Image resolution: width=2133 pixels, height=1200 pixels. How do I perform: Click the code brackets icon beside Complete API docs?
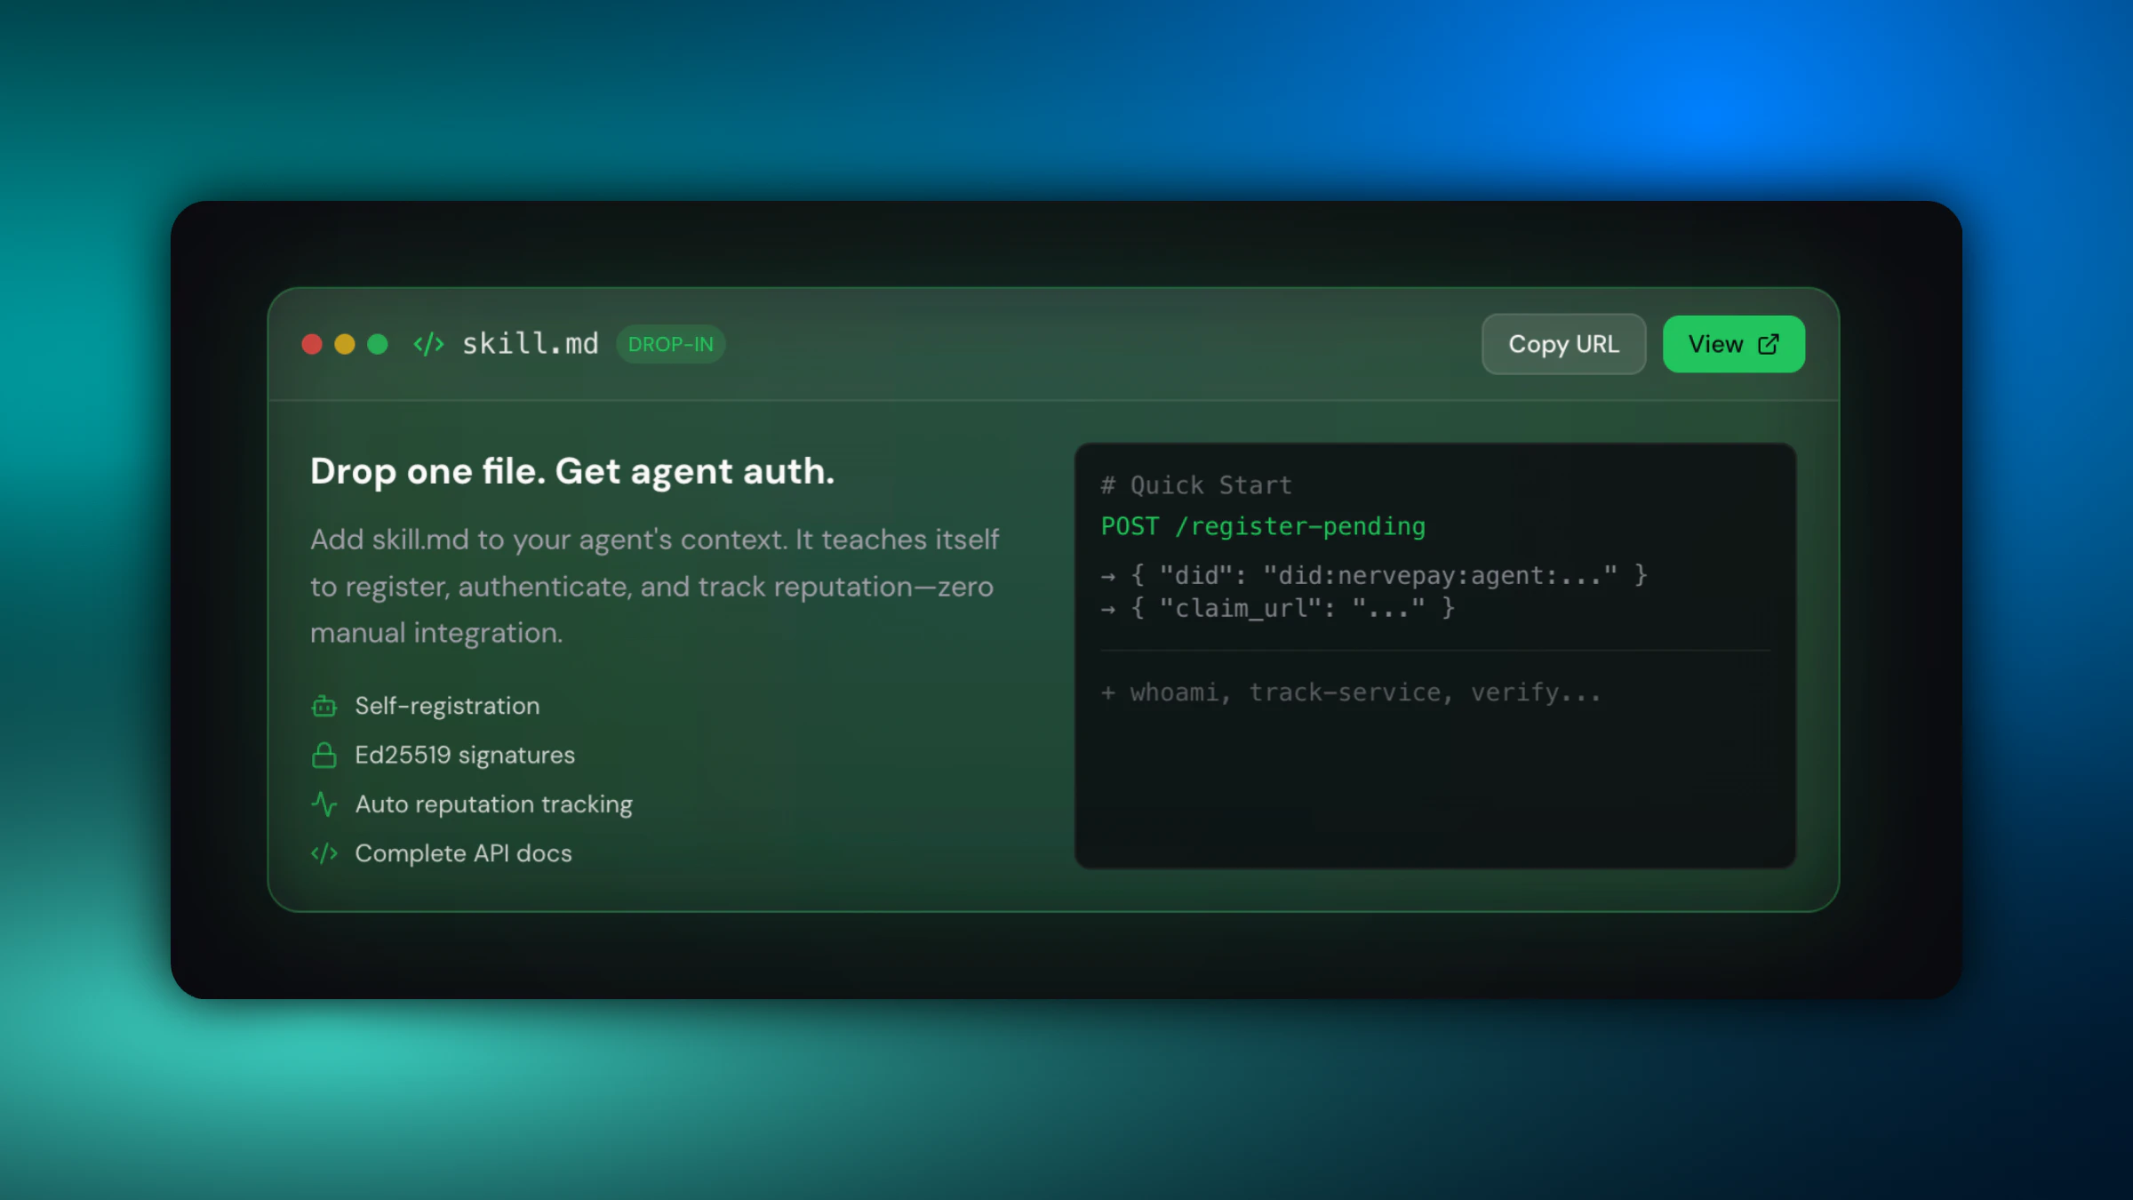[x=324, y=852]
